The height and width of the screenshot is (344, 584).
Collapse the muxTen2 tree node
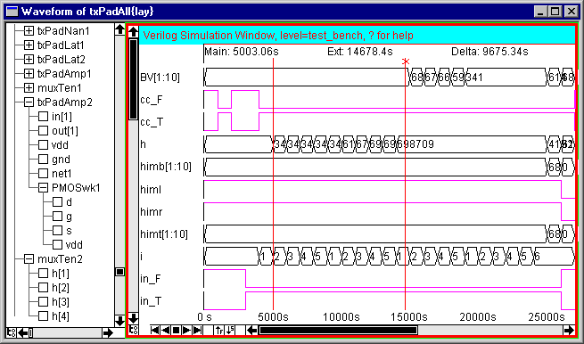click(29, 259)
